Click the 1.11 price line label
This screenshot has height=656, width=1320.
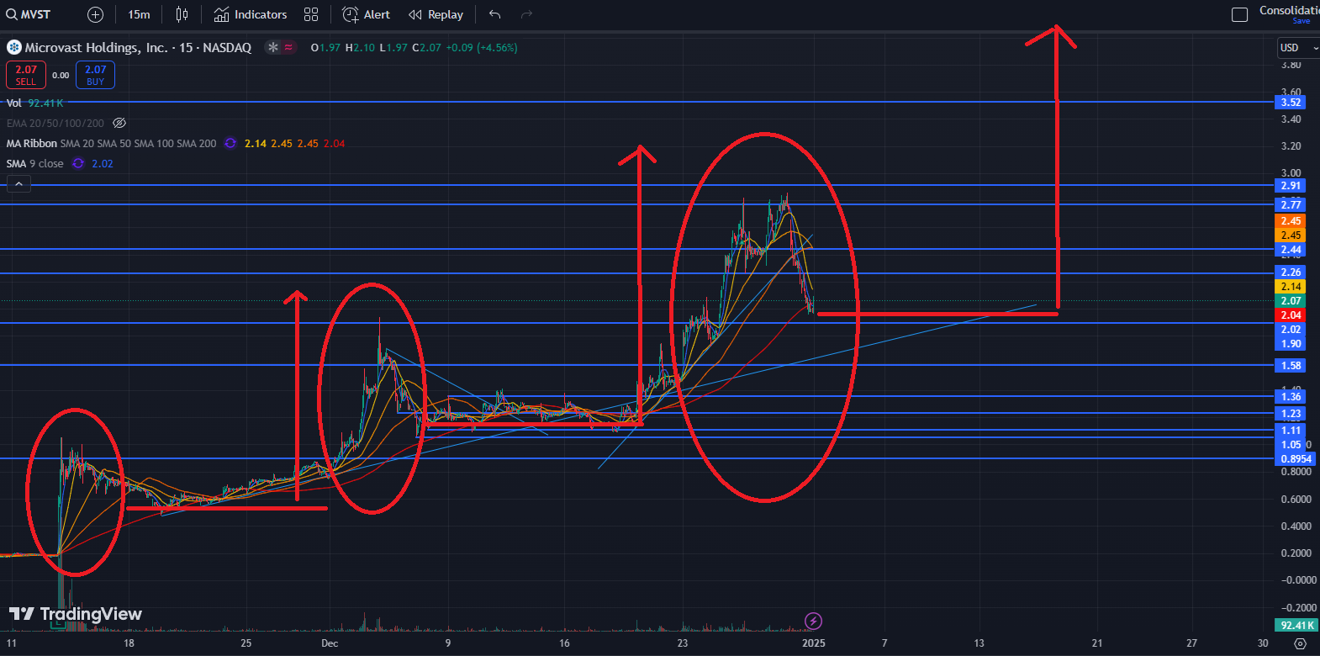[1291, 431]
